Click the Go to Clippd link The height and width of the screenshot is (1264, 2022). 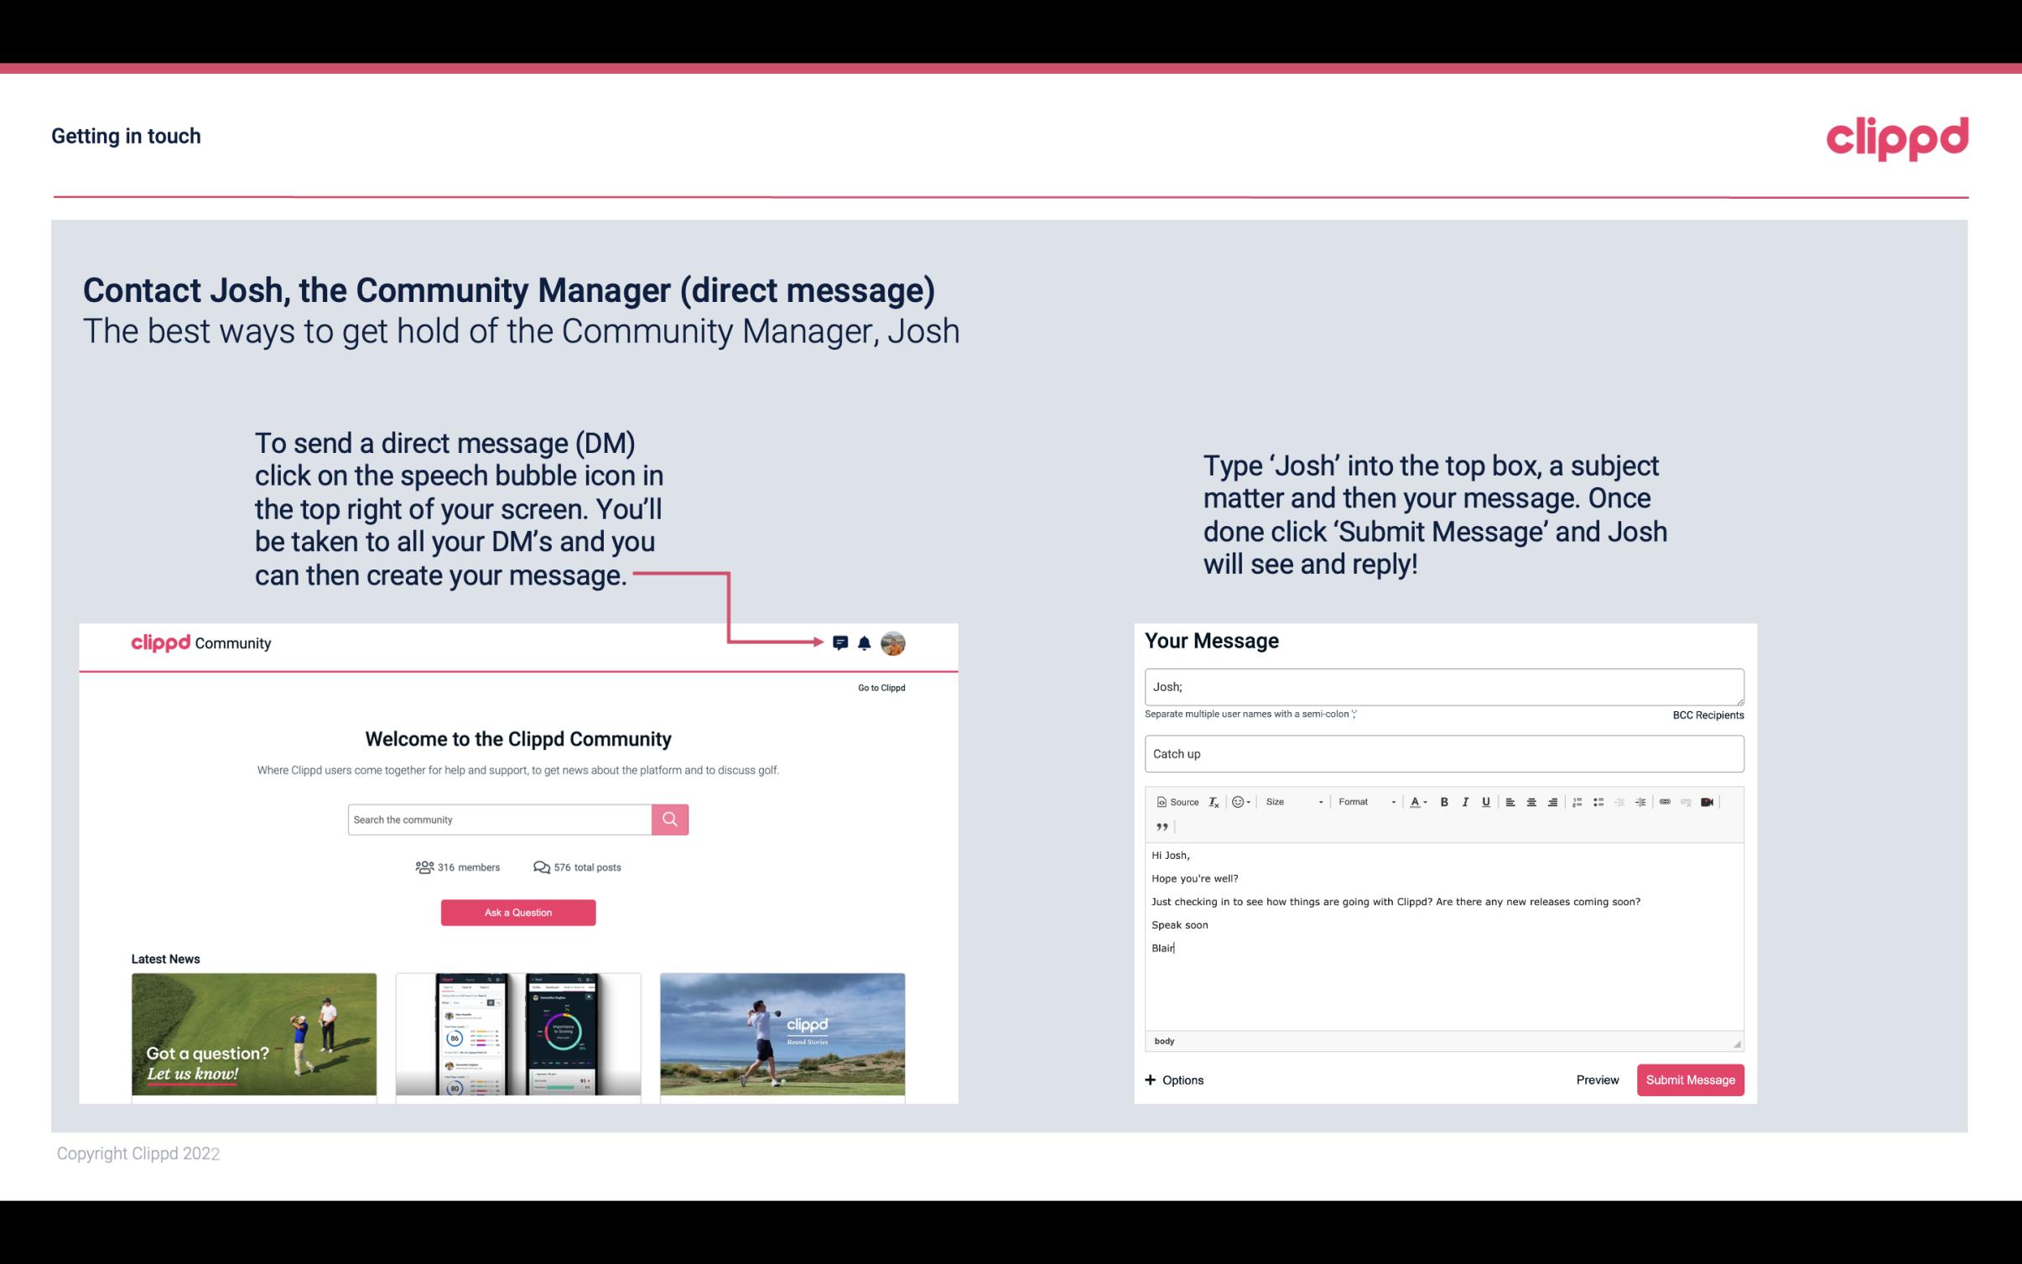coord(879,687)
